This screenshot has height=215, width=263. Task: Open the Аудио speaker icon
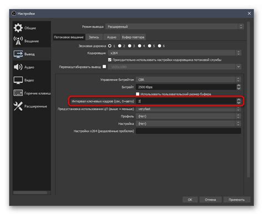coord(18,67)
